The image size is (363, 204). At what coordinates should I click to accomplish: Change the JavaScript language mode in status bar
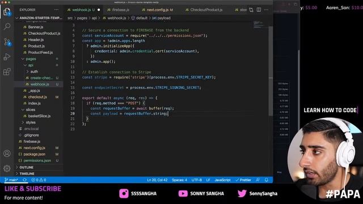click(x=222, y=180)
